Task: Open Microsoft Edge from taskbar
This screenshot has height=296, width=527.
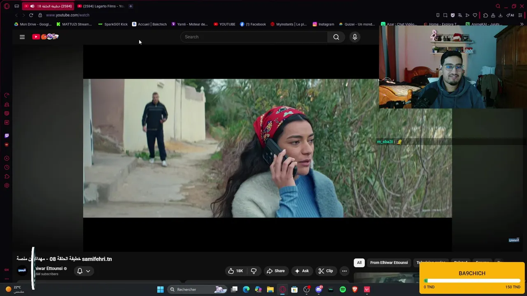Action: point(246,289)
